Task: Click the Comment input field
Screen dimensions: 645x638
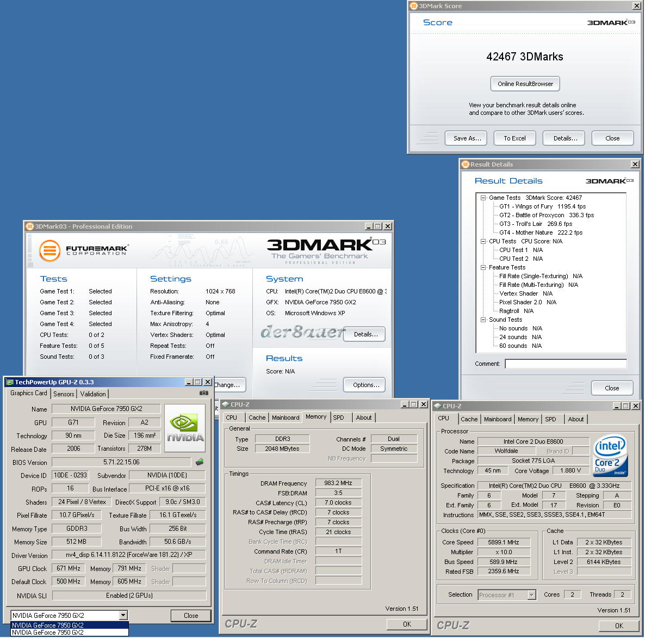Action: click(x=566, y=364)
